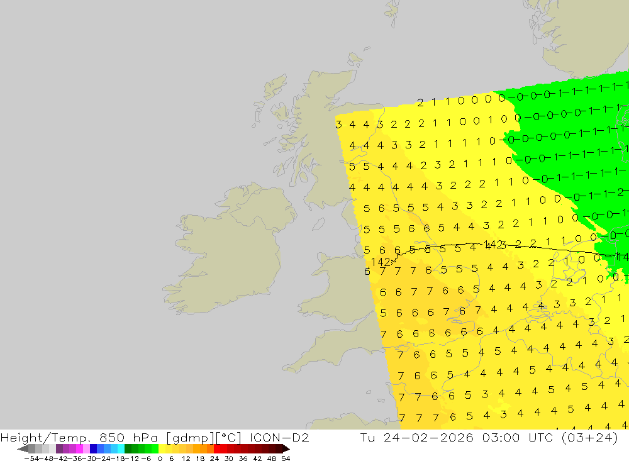The image size is (629, 461).
Task: Click the gray left arrow of the color legend
Action: [x=23, y=448]
